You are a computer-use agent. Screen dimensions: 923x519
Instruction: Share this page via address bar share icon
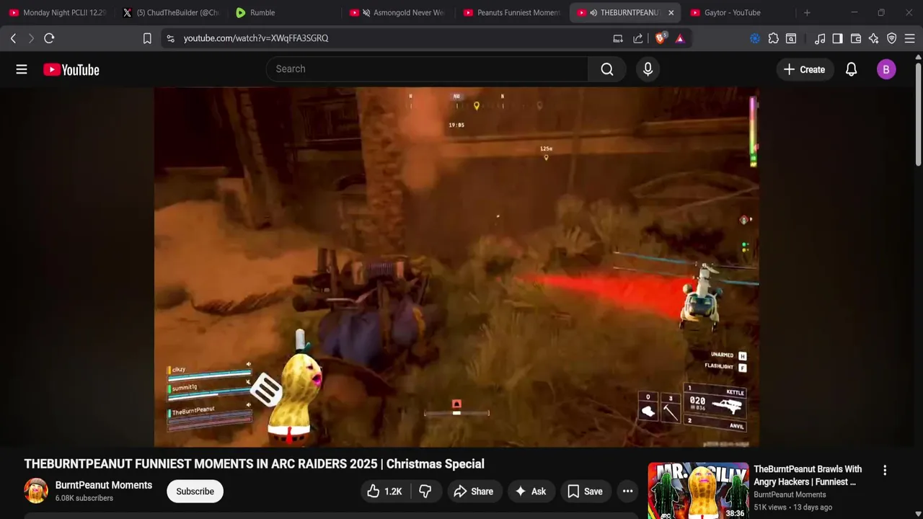638,38
